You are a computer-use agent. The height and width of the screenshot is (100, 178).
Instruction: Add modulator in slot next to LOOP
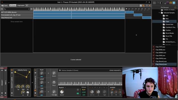coord(48,82)
